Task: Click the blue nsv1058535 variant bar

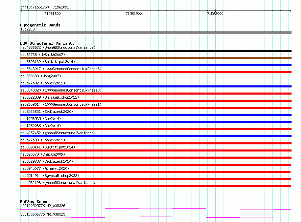Action: pos(156,122)
